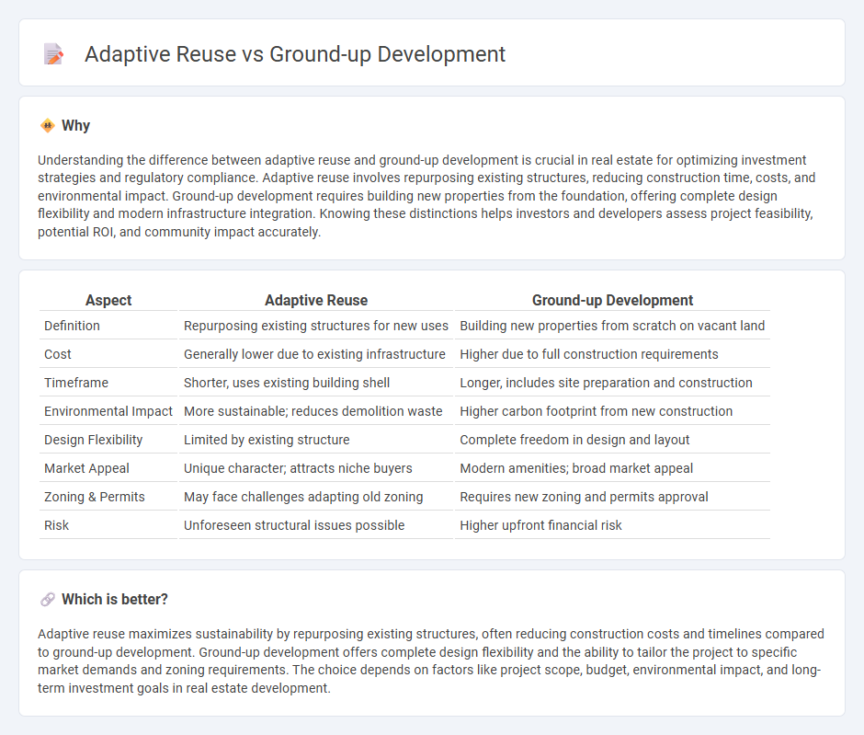Click cell 'Repurposing existing structures for new uses'
The height and width of the screenshot is (735, 864).
tap(316, 326)
